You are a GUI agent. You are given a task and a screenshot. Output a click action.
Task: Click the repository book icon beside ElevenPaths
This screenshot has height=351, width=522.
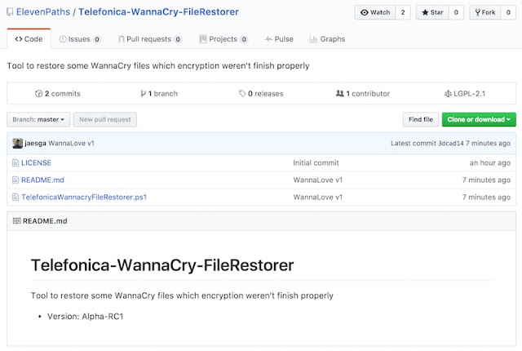pos(9,13)
